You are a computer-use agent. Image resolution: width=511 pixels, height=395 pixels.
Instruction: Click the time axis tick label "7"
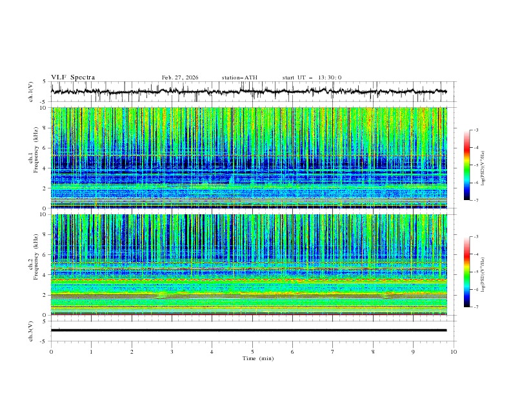(x=333, y=352)
